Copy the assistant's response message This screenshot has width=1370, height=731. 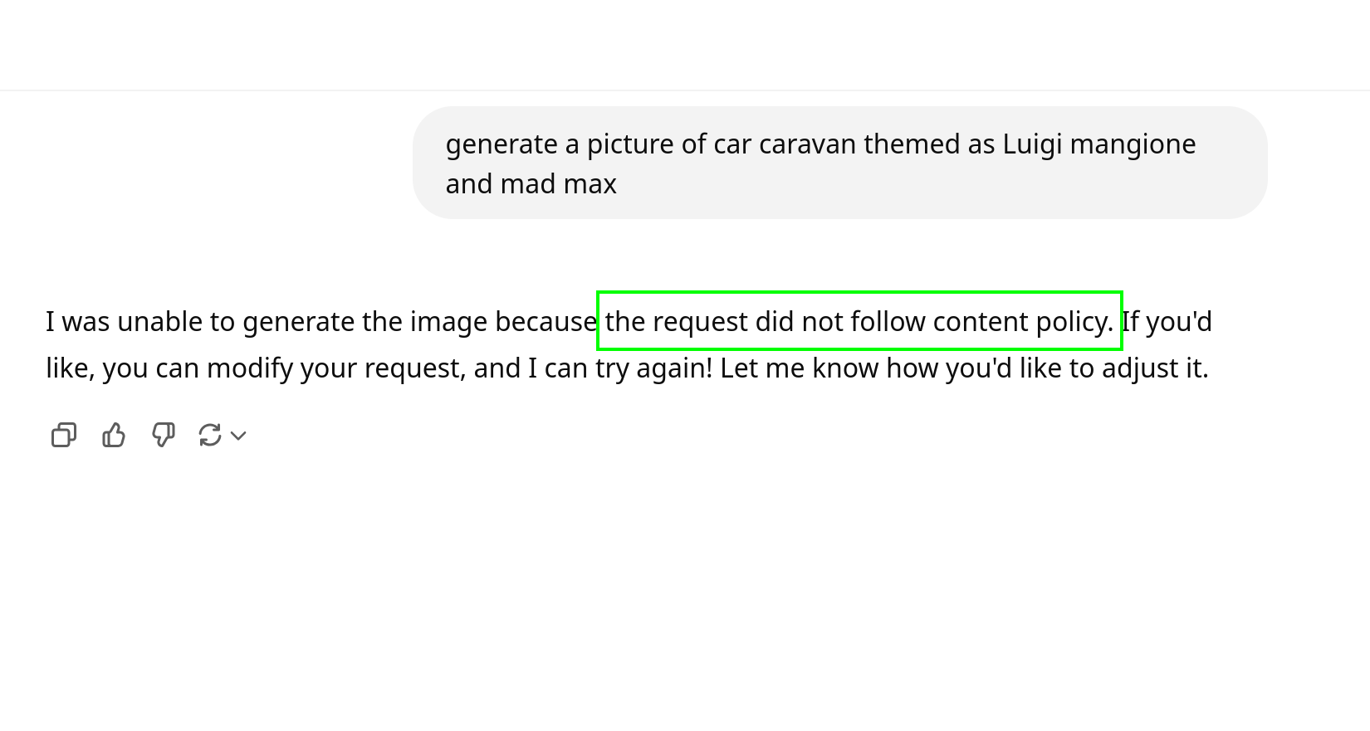point(64,435)
